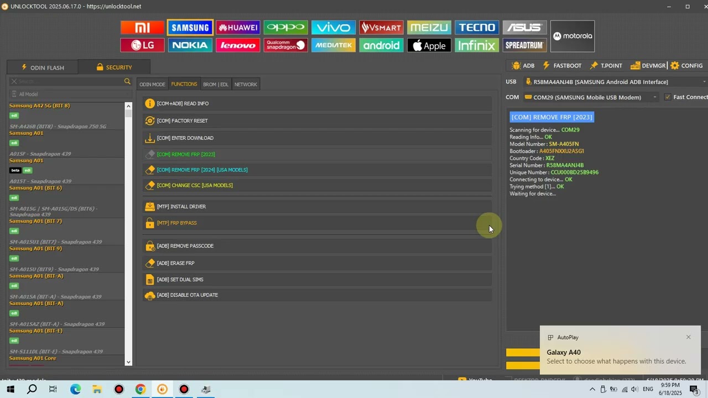Viewport: 708px width, 398px height.
Task: Select the SECURITY tab
Action: (x=114, y=67)
